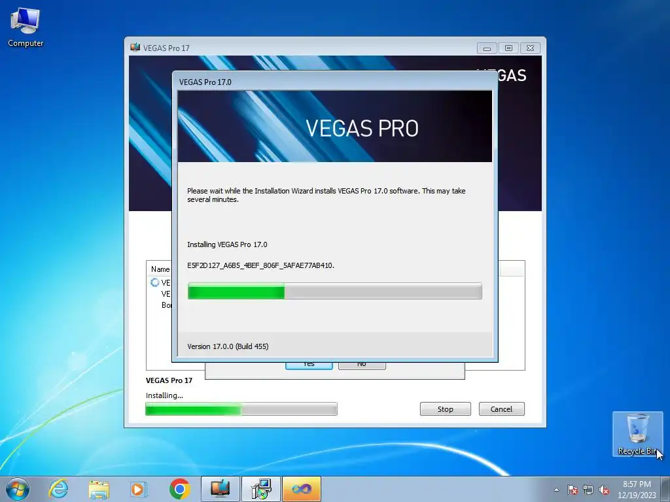The height and width of the screenshot is (502, 670).
Task: Click the partially hidden No button
Action: click(x=362, y=366)
